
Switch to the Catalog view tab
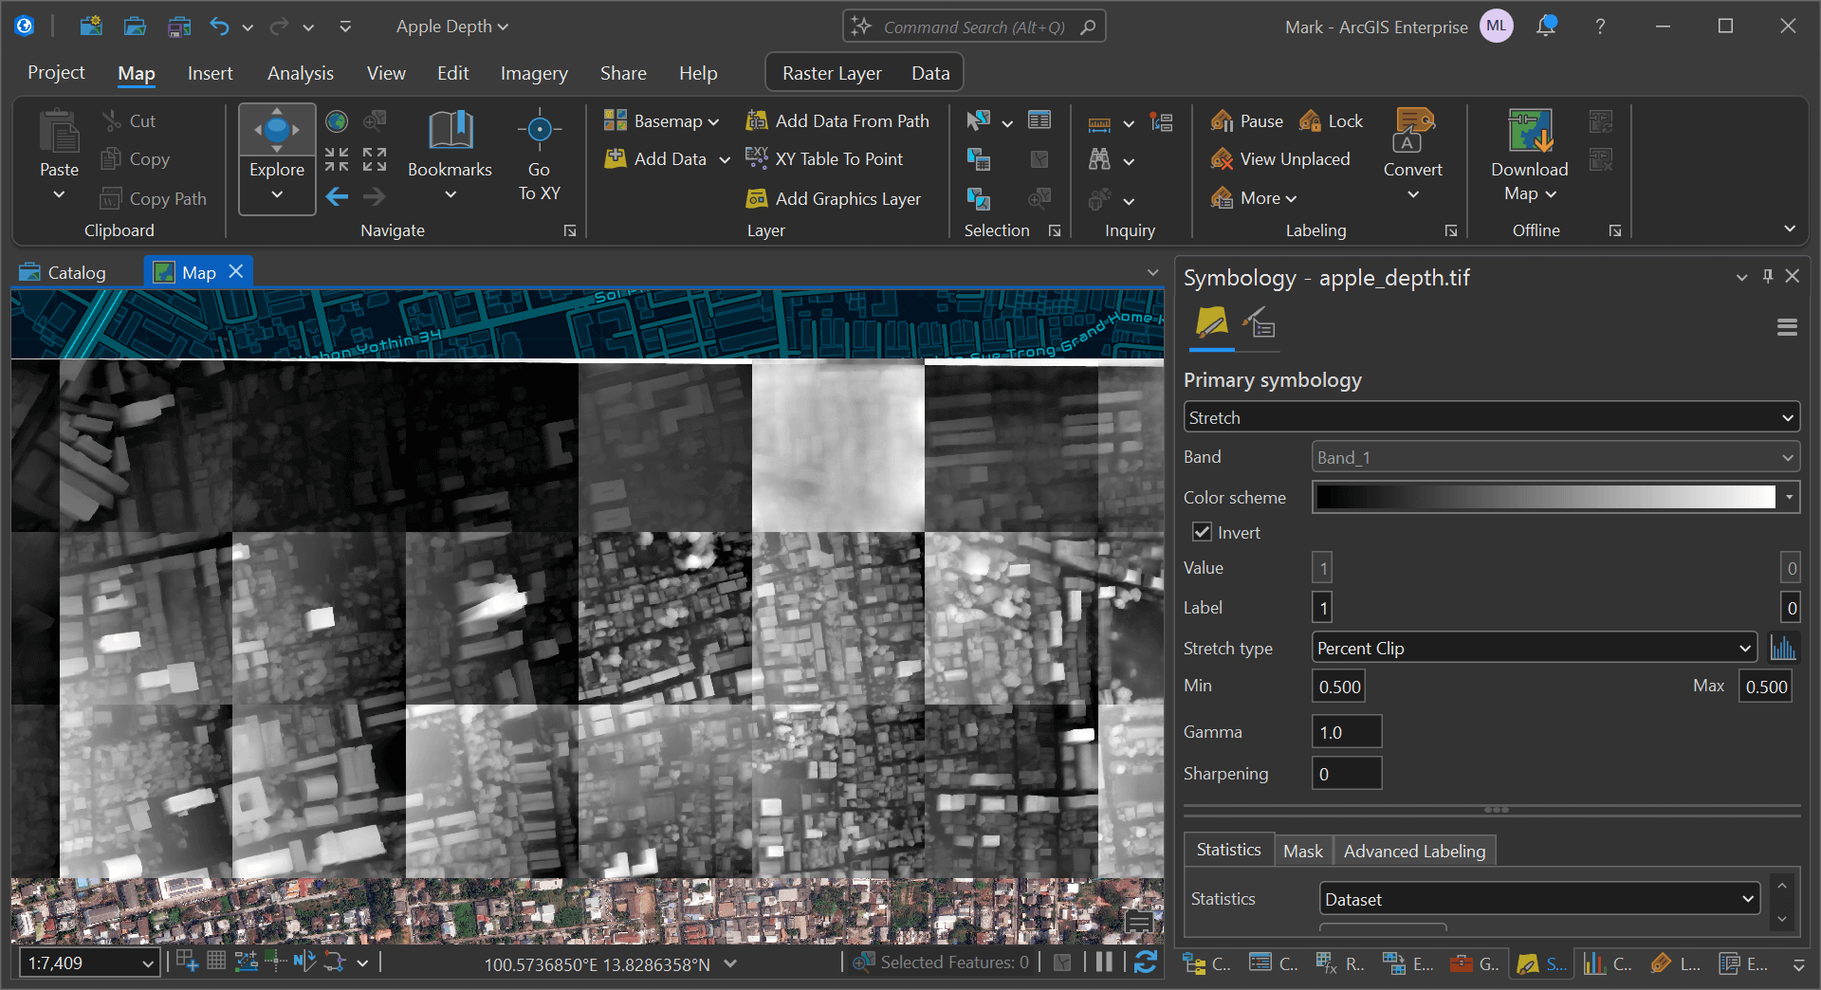click(x=64, y=272)
